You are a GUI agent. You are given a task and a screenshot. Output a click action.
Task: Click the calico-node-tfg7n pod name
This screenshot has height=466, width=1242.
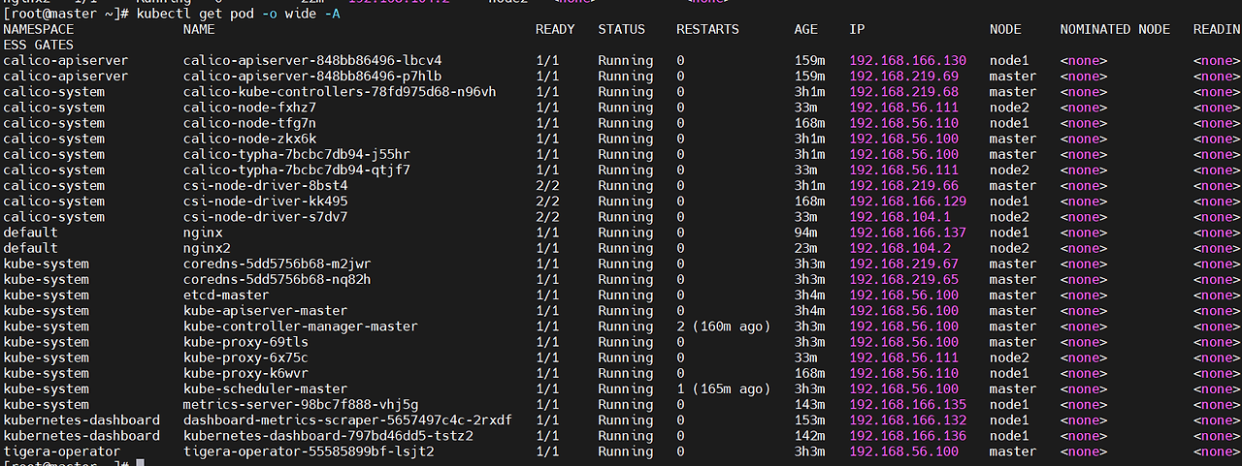click(x=249, y=123)
